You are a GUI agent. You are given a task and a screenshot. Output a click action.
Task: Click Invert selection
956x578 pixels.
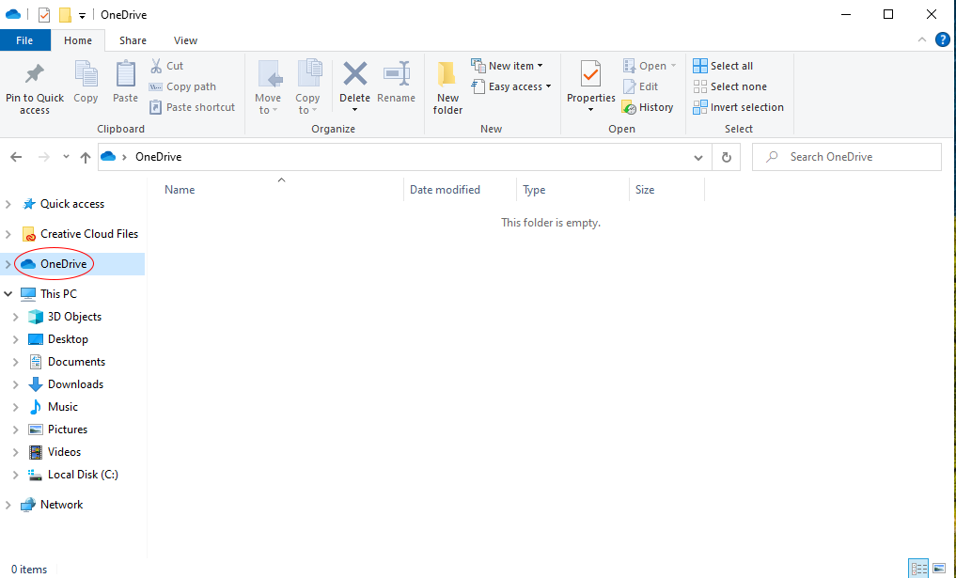coord(739,106)
